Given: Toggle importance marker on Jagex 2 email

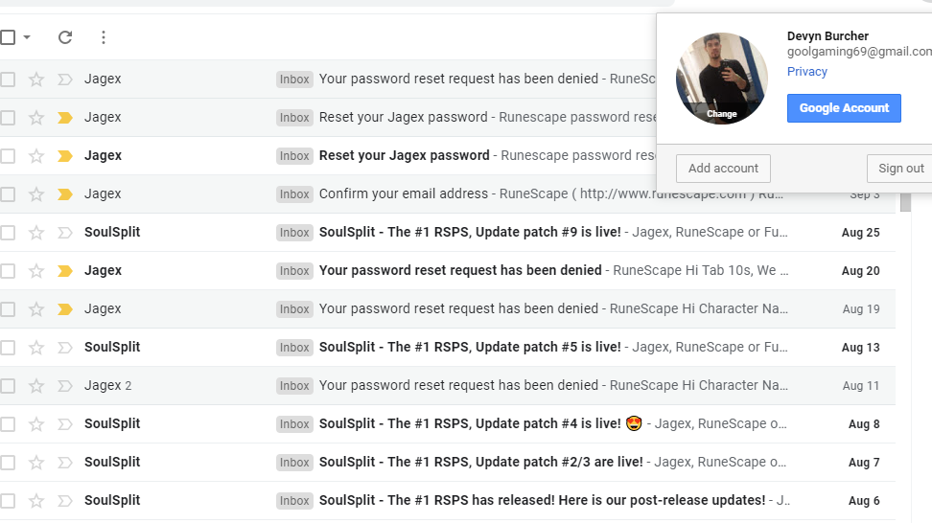Looking at the screenshot, I should (x=65, y=385).
